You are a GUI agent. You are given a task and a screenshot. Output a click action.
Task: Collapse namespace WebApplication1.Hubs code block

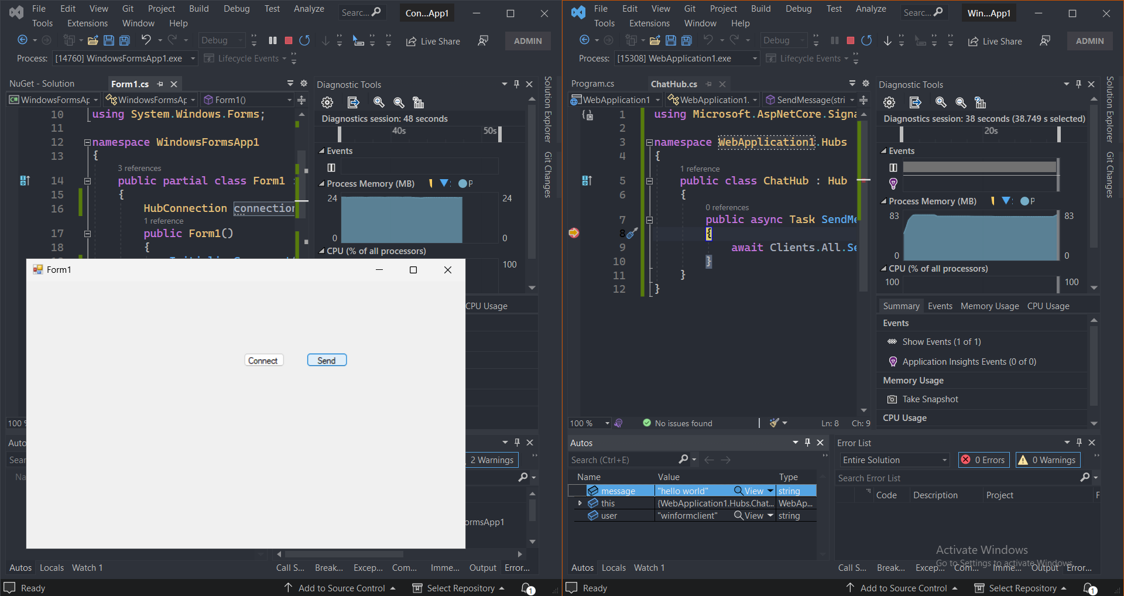coord(649,142)
